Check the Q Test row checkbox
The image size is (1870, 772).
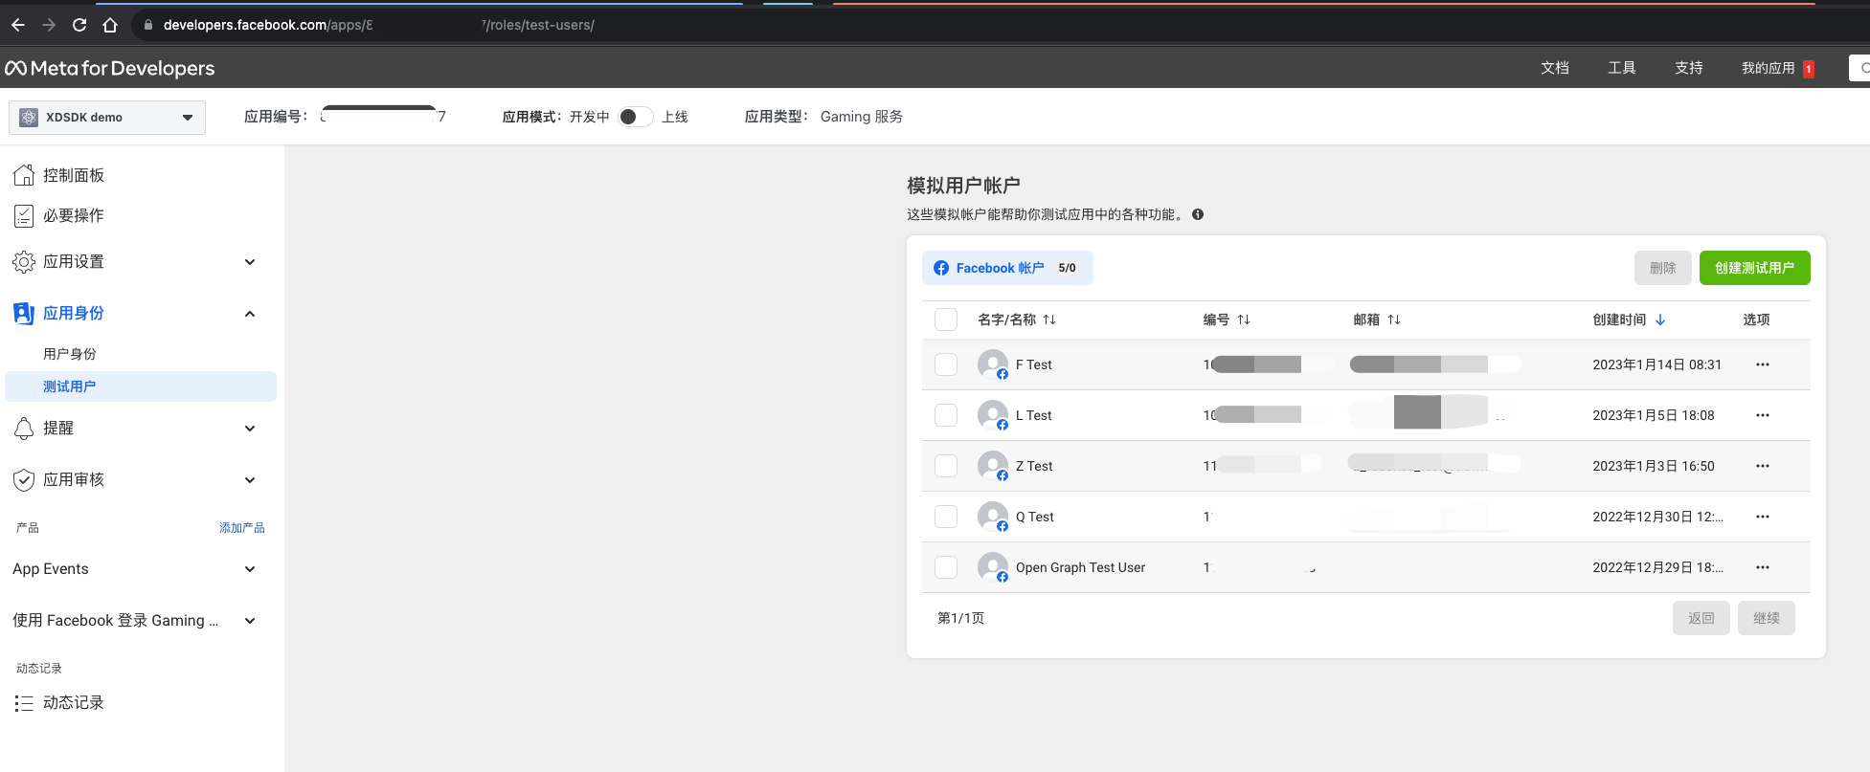coord(946,517)
